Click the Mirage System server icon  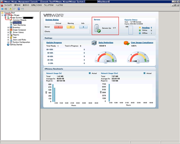[x=8, y=18]
